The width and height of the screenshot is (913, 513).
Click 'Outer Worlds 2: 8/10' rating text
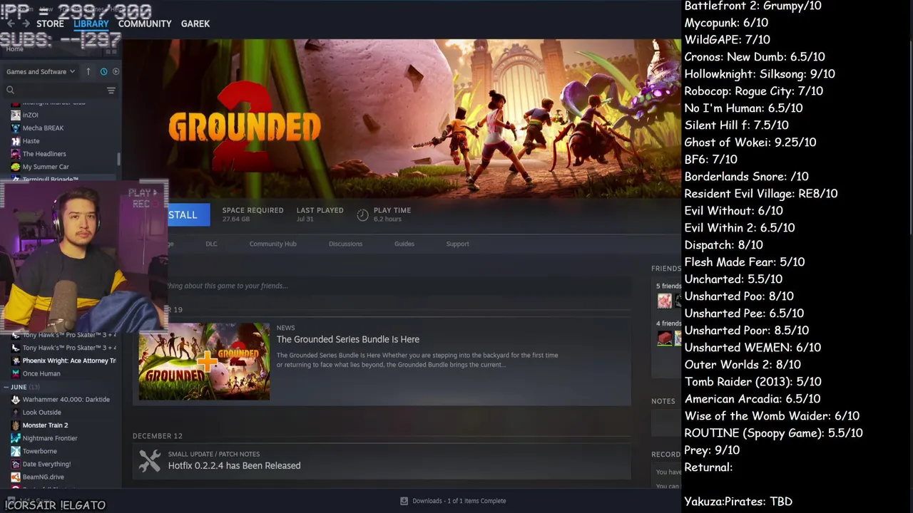[743, 365]
